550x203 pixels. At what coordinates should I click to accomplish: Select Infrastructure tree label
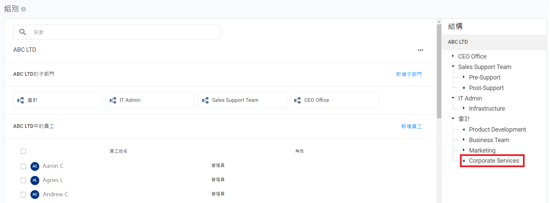[487, 109]
